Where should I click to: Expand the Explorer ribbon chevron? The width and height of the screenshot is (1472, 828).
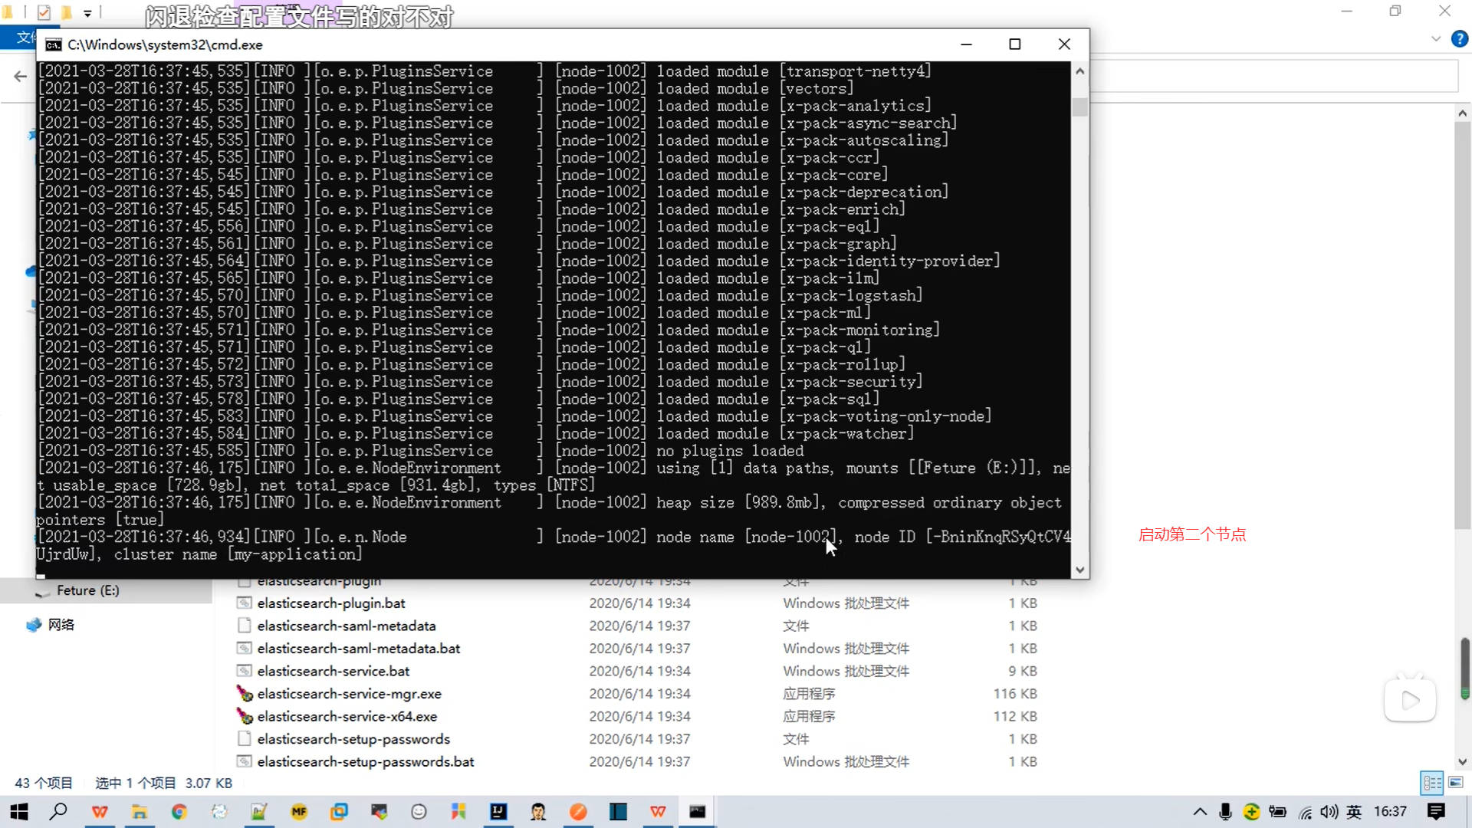[1436, 38]
